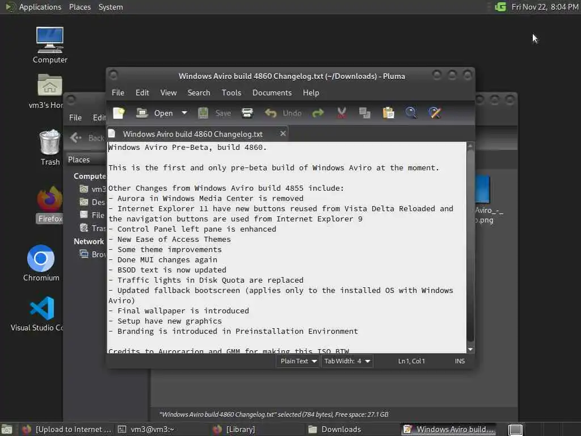This screenshot has width=581, height=436.
Task: Open the Tab Width dropdown
Action: [x=347, y=361]
